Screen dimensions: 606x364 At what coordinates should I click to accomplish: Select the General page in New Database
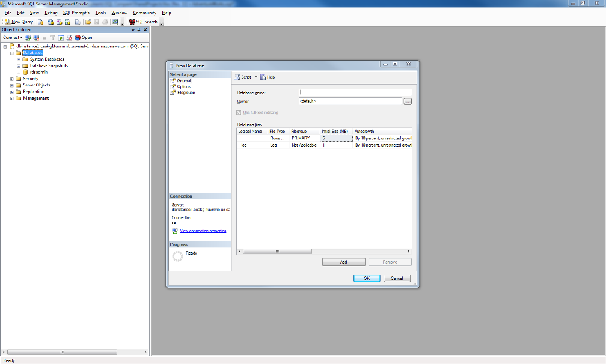coord(183,81)
